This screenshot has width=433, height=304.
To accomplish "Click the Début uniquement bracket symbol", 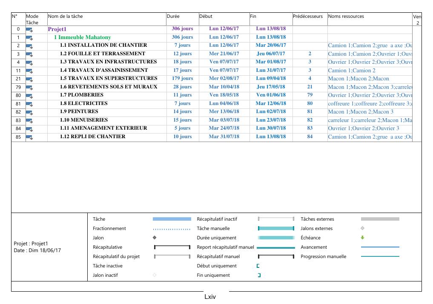I will tap(258, 266).
